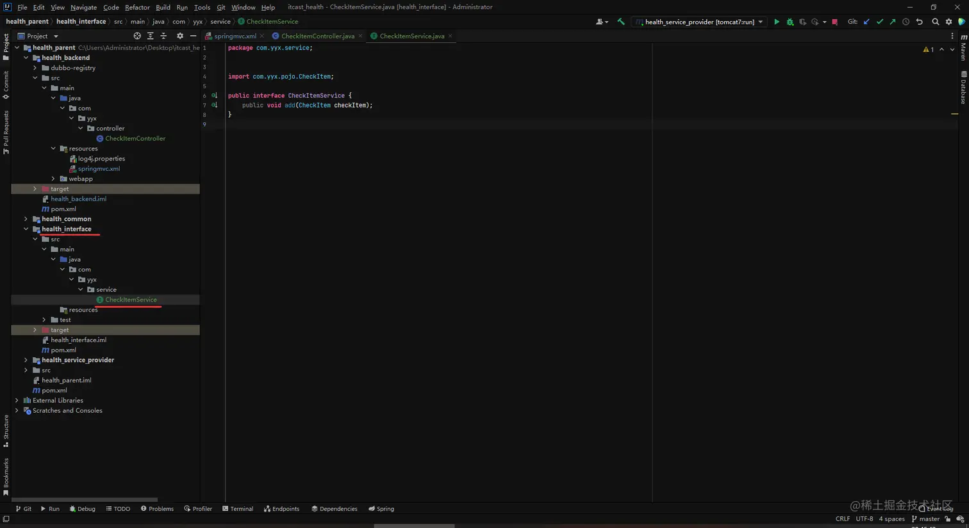This screenshot has width=969, height=528.
Task: Expand the webapp folder
Action: click(53, 179)
